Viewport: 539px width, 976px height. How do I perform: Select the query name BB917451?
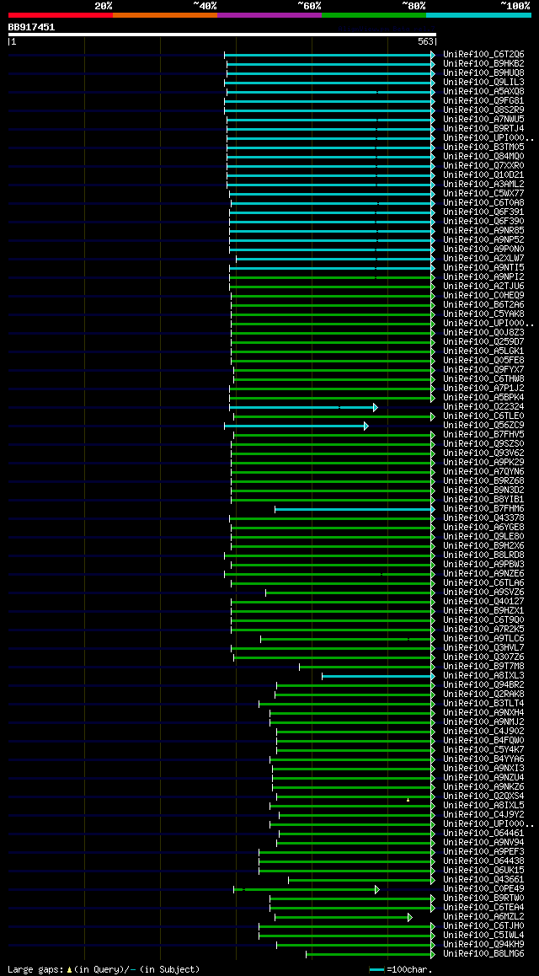click(31, 27)
